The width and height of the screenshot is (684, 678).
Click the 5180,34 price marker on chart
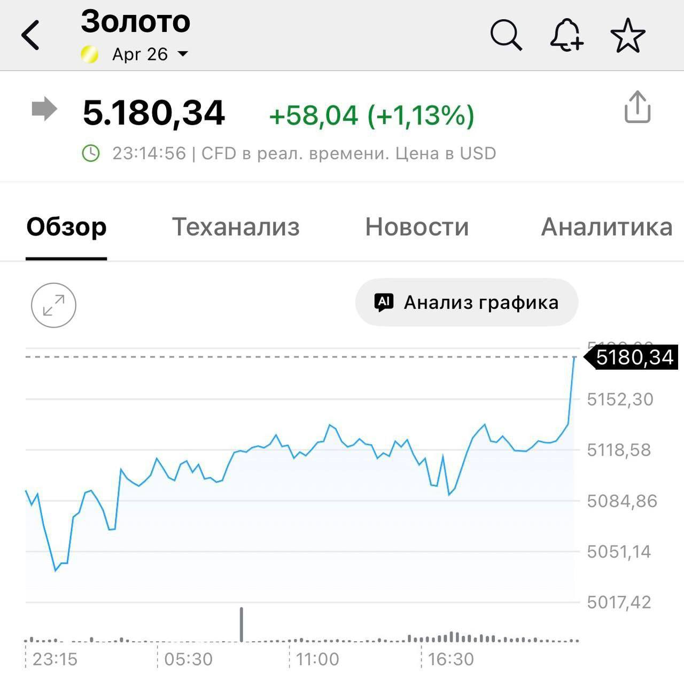632,358
